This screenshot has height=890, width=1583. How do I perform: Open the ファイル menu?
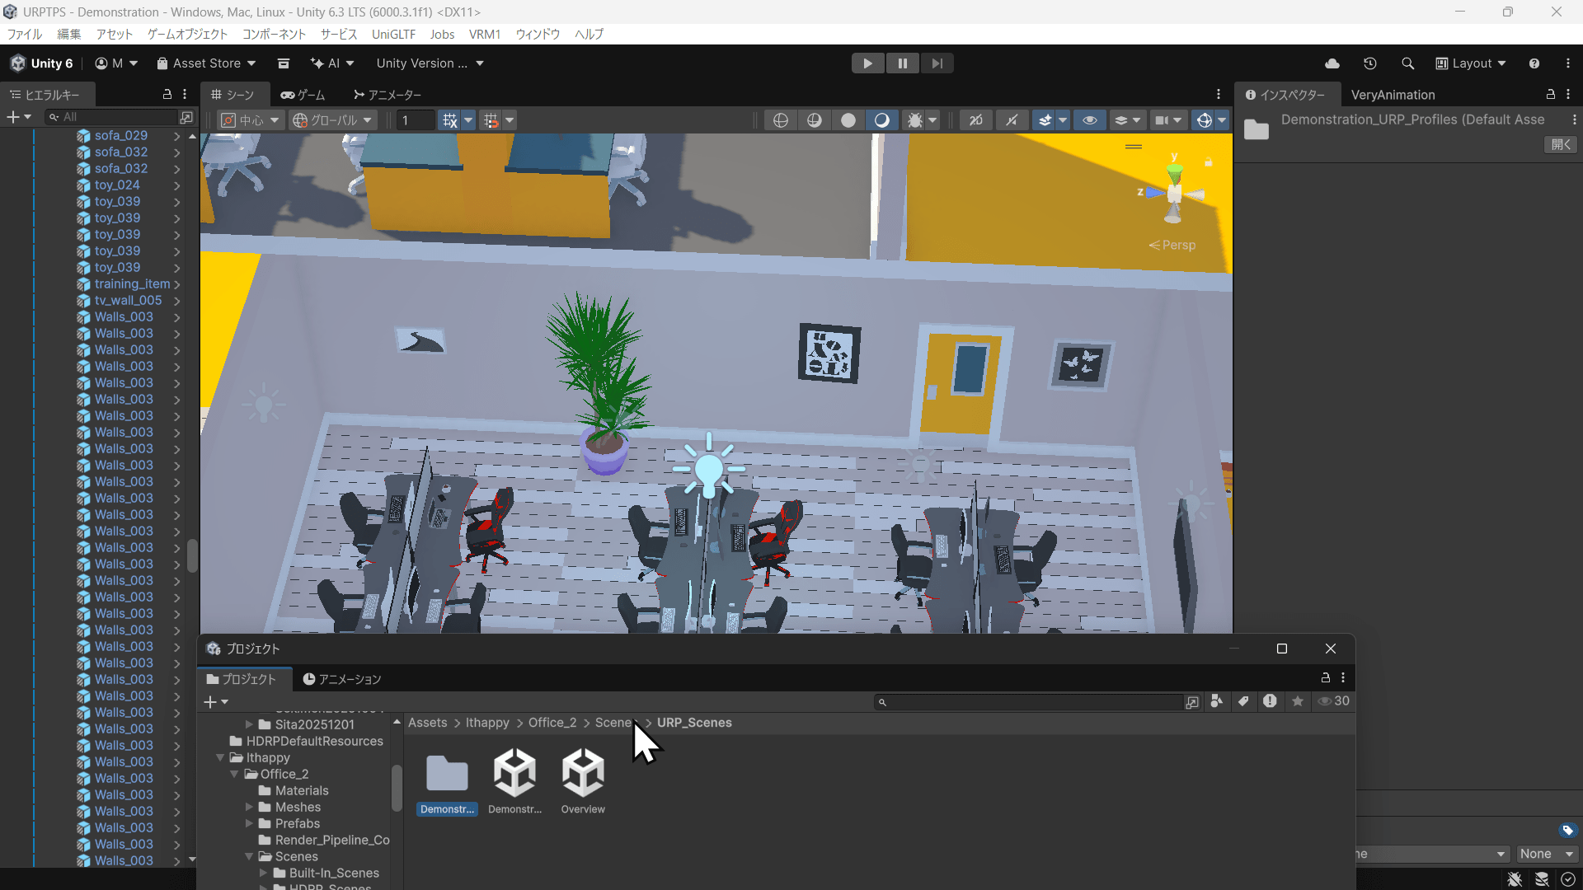[x=25, y=34]
